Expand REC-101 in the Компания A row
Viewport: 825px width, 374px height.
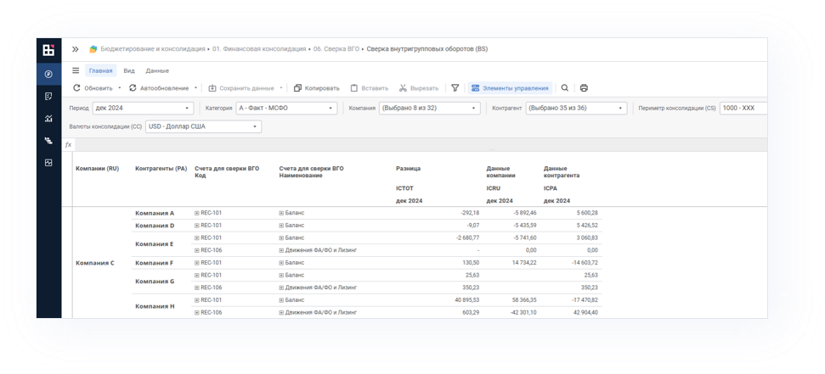(197, 213)
